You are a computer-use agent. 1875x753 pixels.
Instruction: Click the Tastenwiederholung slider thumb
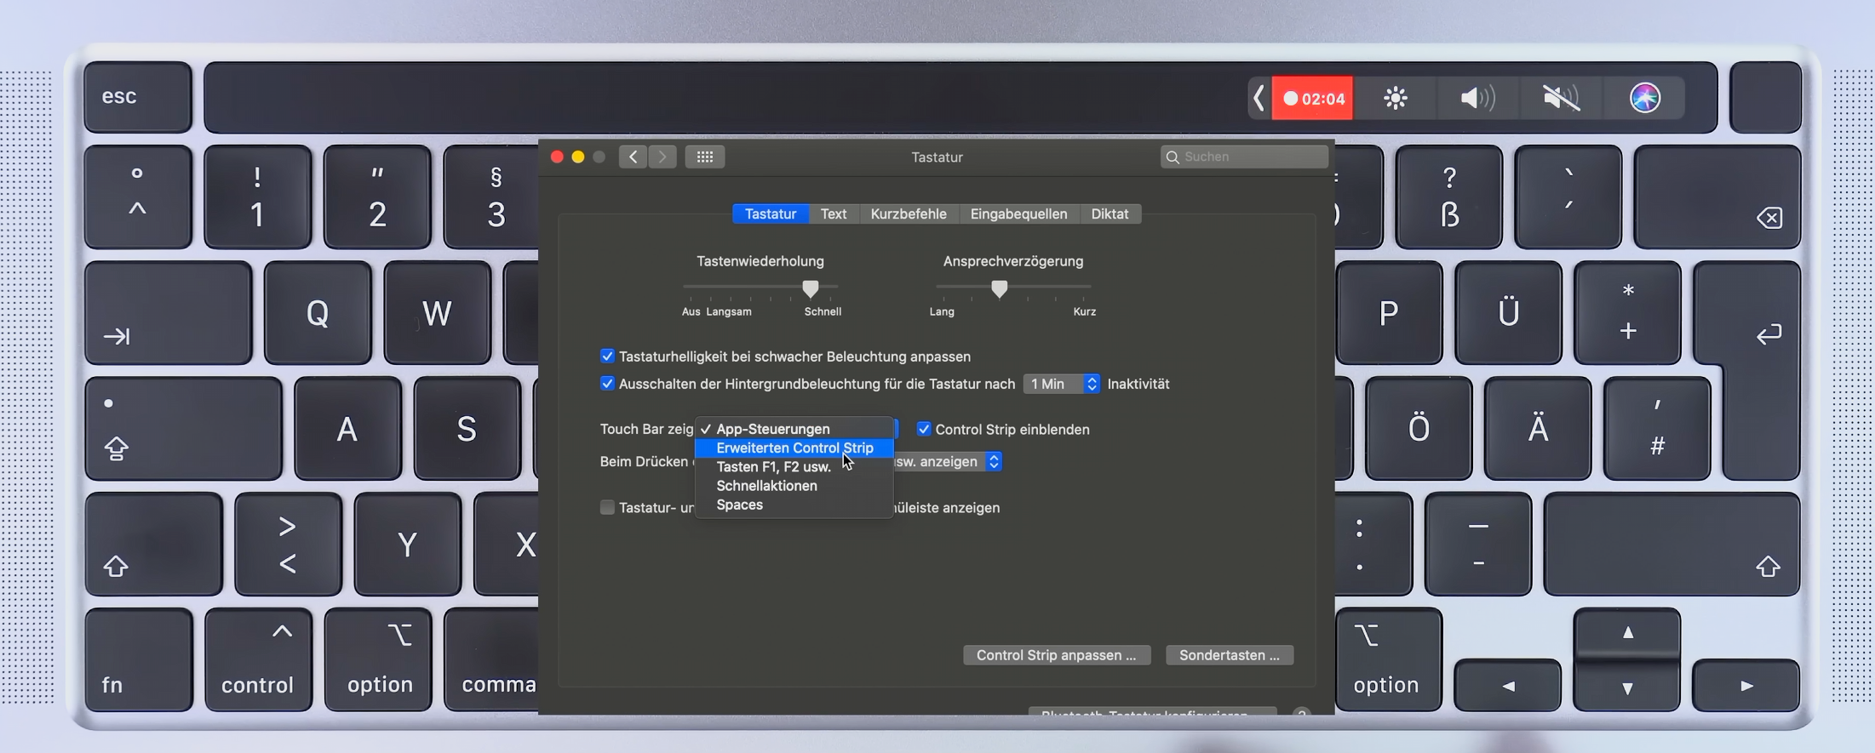811,288
